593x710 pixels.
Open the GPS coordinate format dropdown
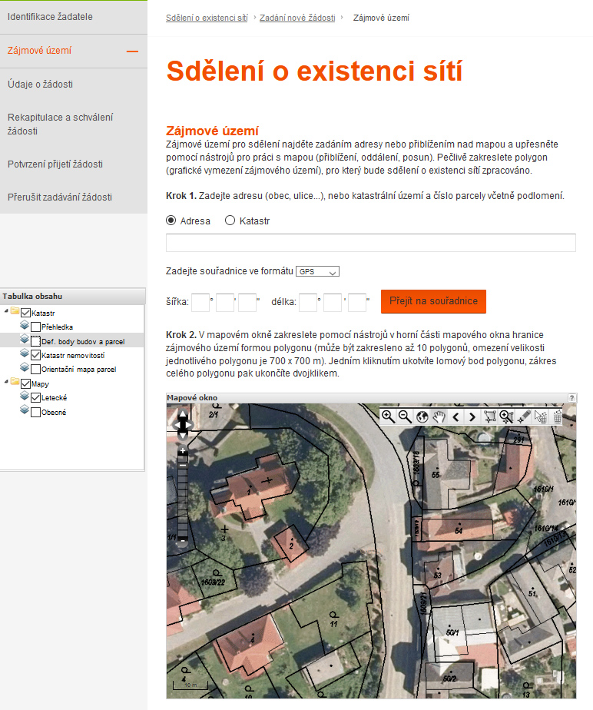click(x=317, y=271)
